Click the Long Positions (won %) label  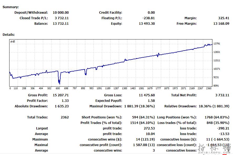[177, 117]
